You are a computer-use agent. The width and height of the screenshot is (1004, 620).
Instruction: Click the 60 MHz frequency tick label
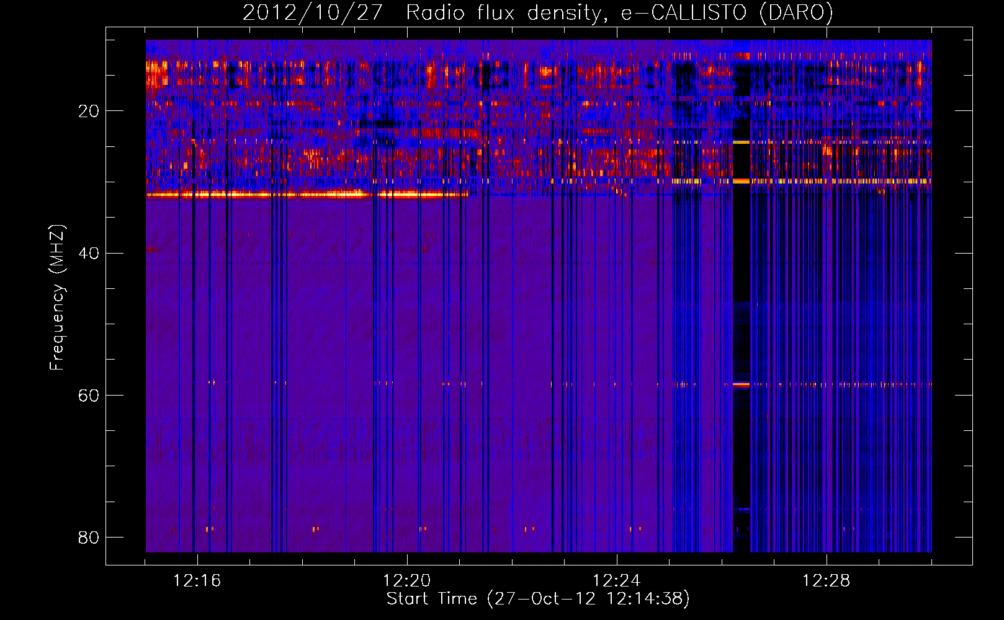pyautogui.click(x=89, y=395)
